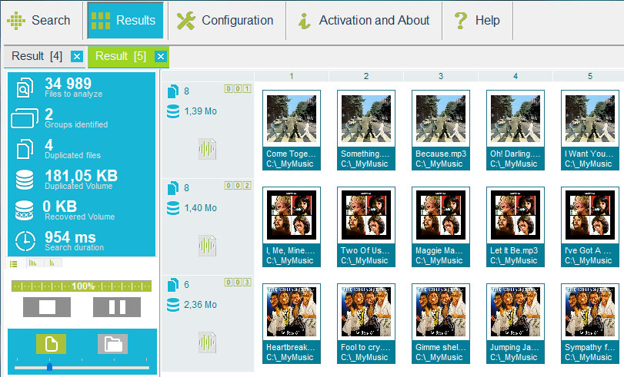Pause audio playback
The image size is (624, 377).
[x=117, y=307]
